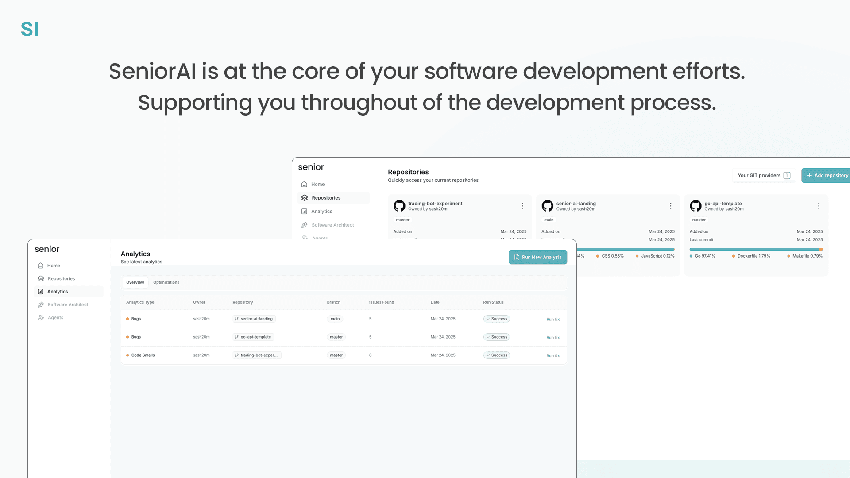Run fix for the trading-bot-exper... row
Viewport: 850px width, 478px height.
[553, 355]
